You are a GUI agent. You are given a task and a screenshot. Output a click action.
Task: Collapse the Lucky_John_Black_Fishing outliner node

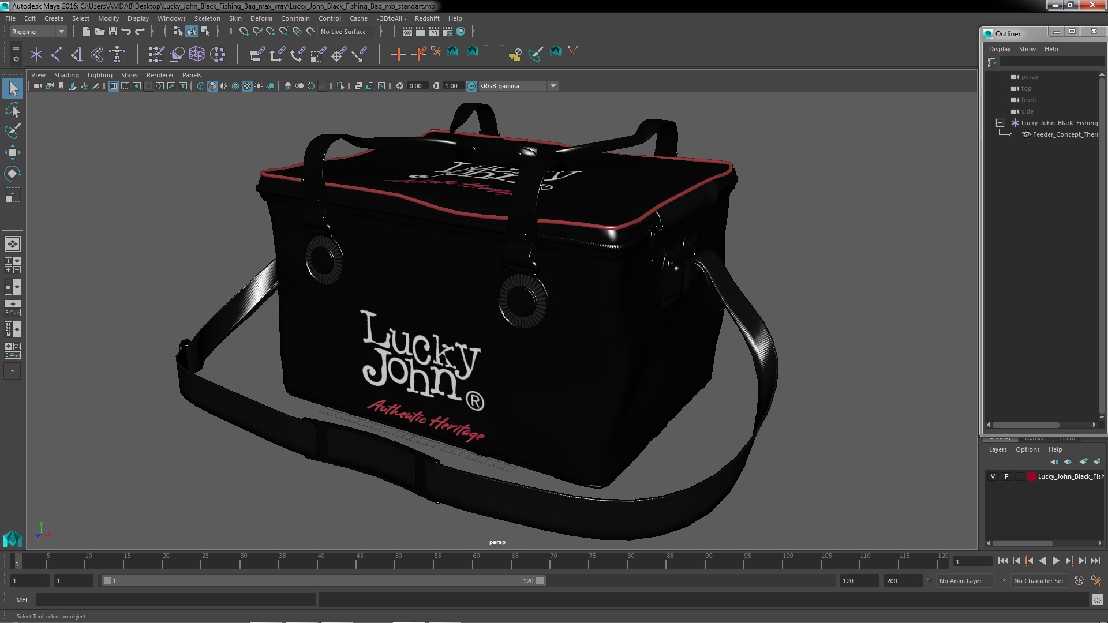tap(1000, 123)
